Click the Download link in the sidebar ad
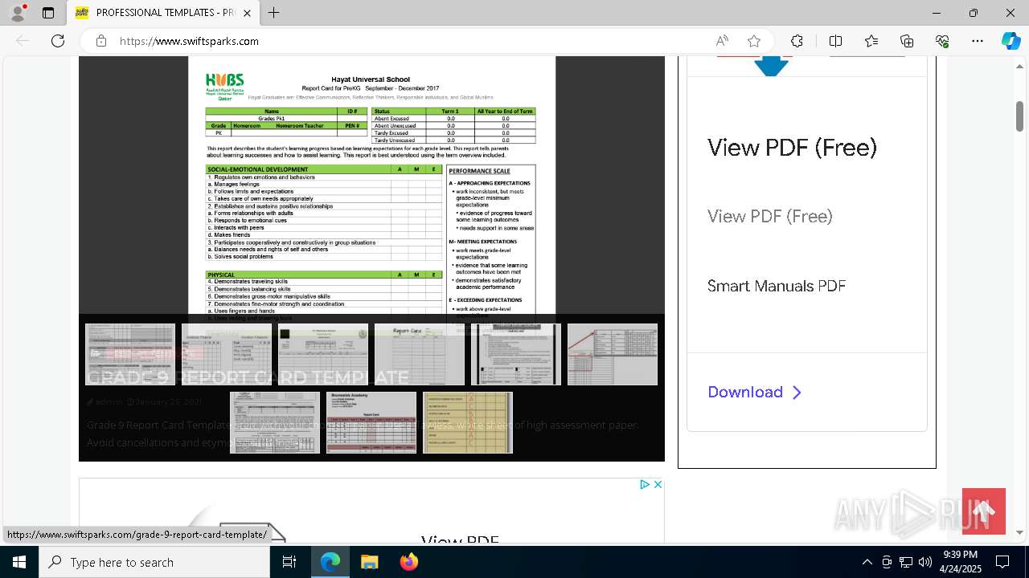The height and width of the screenshot is (578, 1029). [x=754, y=392]
